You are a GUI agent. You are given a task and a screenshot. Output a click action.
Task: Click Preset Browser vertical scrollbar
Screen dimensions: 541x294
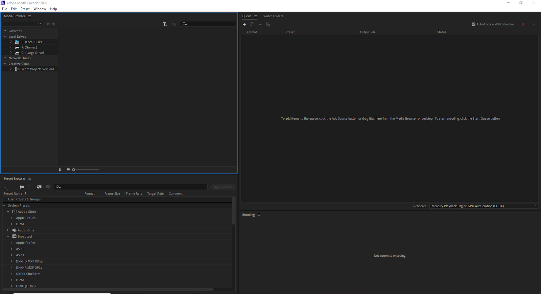click(233, 211)
